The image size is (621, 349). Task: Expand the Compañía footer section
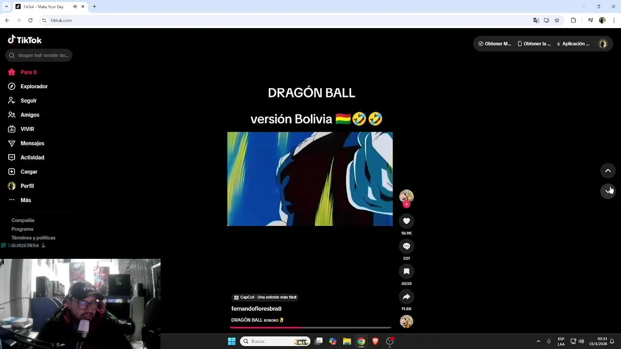(23, 221)
